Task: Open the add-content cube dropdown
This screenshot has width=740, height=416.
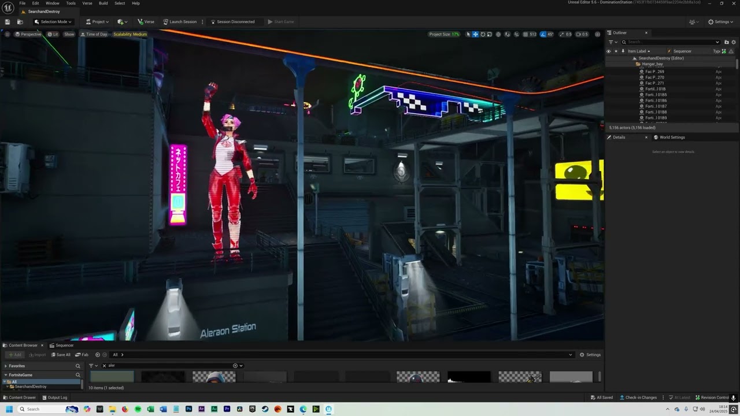Action: 122,22
